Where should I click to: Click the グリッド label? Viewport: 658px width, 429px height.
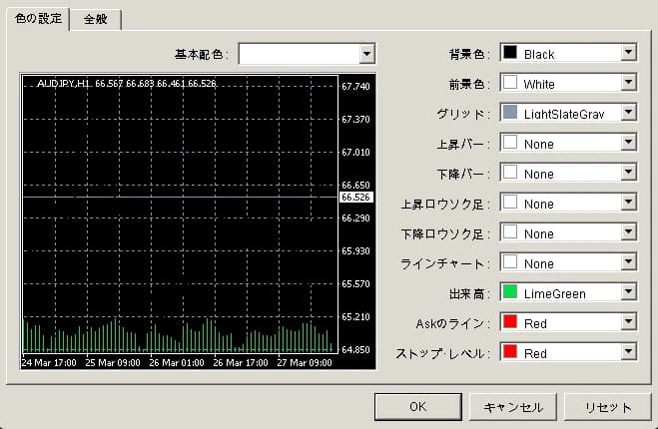[x=463, y=114]
